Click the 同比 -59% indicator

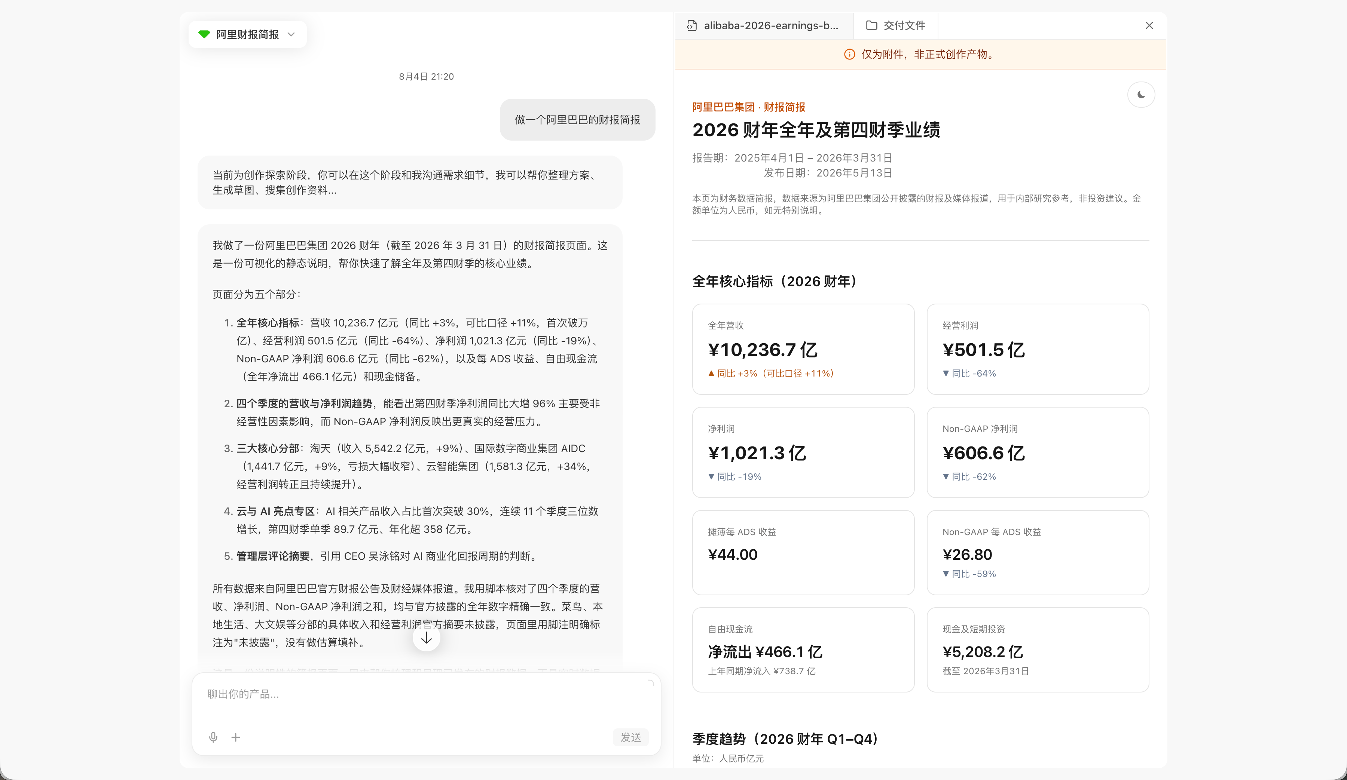pyautogui.click(x=969, y=574)
